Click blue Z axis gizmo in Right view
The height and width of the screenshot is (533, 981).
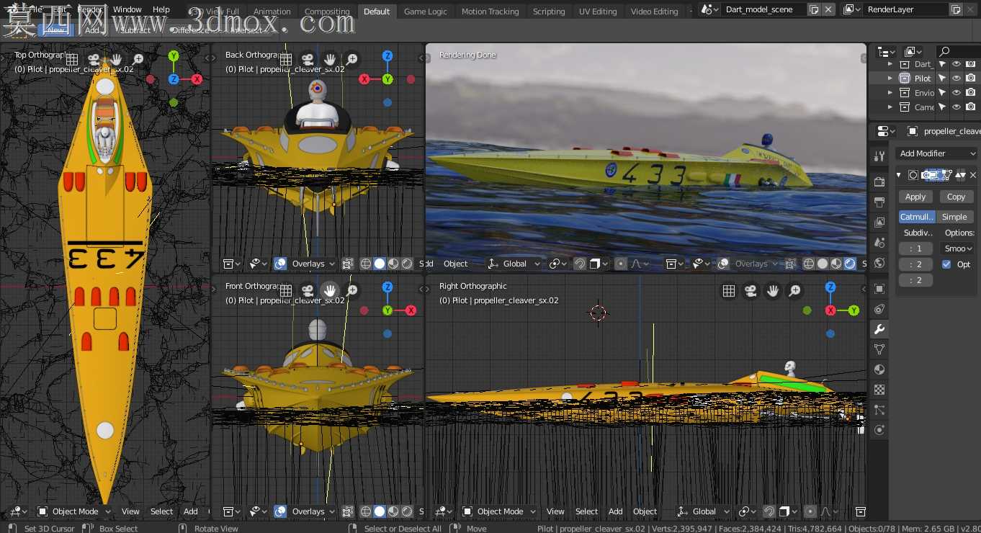[830, 287]
